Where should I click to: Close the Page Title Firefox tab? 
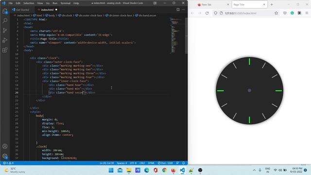pos(264,4)
